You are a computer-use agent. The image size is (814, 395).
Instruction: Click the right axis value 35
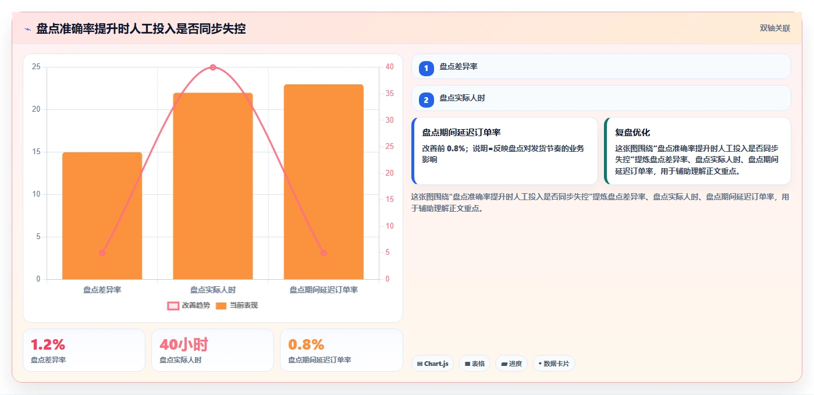[x=389, y=94]
